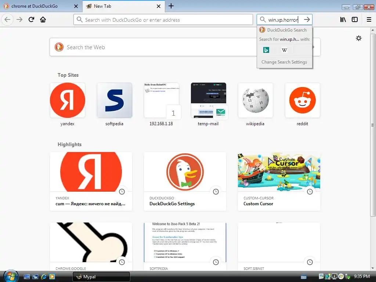Open the home page via house icon
Viewport: 376px width, 282px height.
click(x=43, y=20)
